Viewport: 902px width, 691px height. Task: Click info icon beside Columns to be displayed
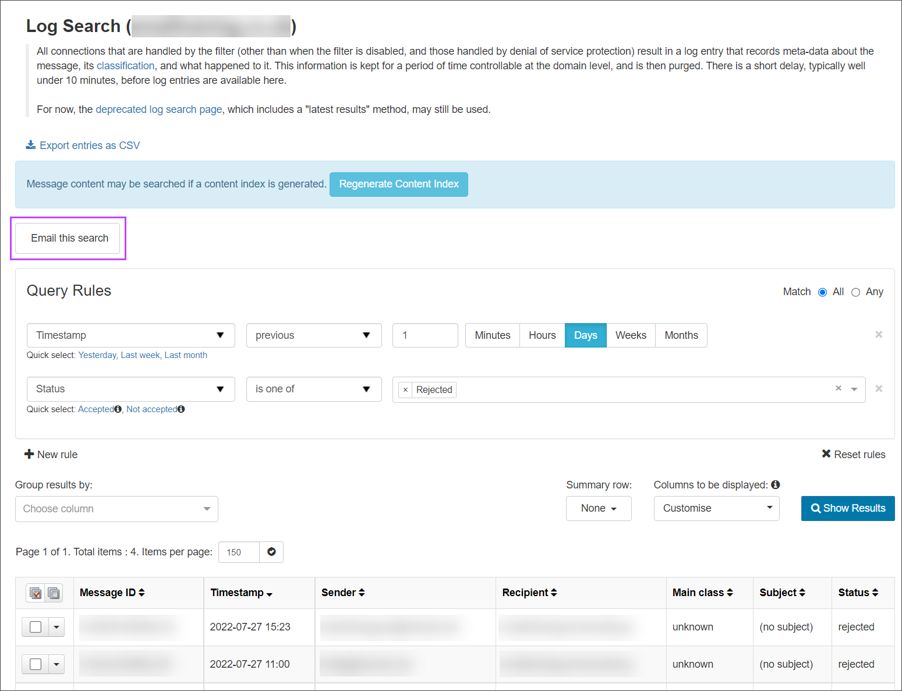click(776, 485)
